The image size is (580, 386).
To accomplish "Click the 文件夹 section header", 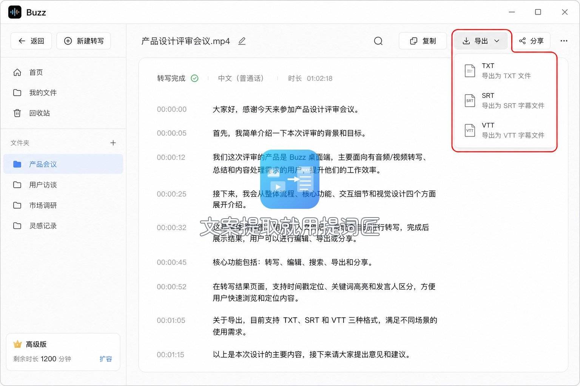I will point(20,143).
